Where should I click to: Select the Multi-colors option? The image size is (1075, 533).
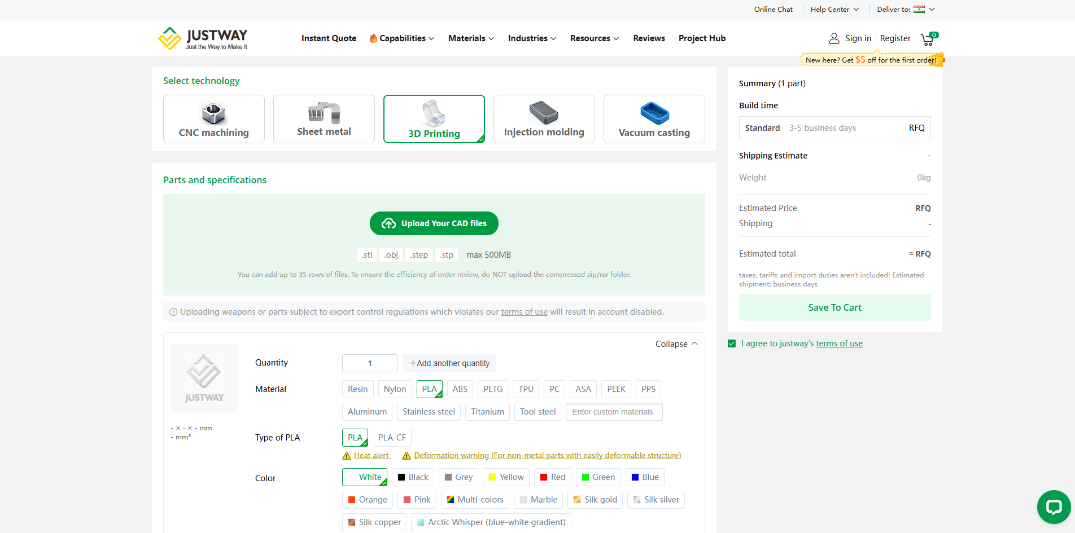[x=475, y=500]
